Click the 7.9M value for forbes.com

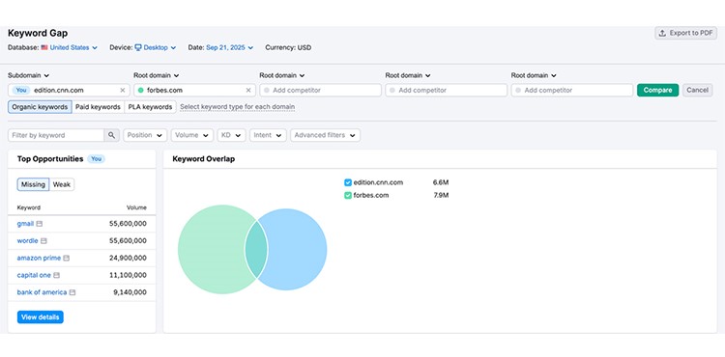441,196
